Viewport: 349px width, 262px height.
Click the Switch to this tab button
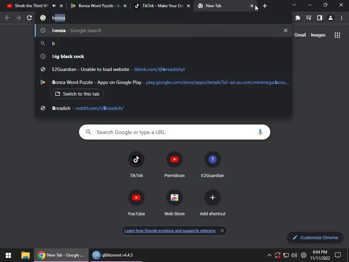pos(77,94)
